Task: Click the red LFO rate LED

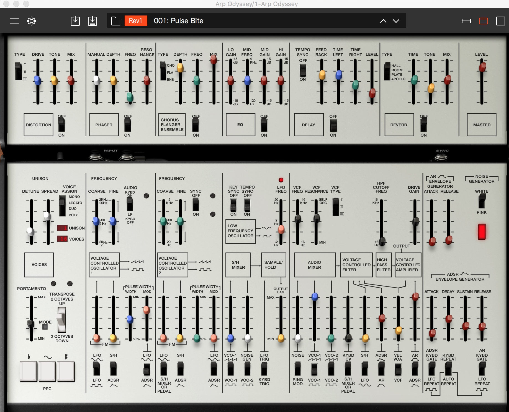Action: pos(281,180)
